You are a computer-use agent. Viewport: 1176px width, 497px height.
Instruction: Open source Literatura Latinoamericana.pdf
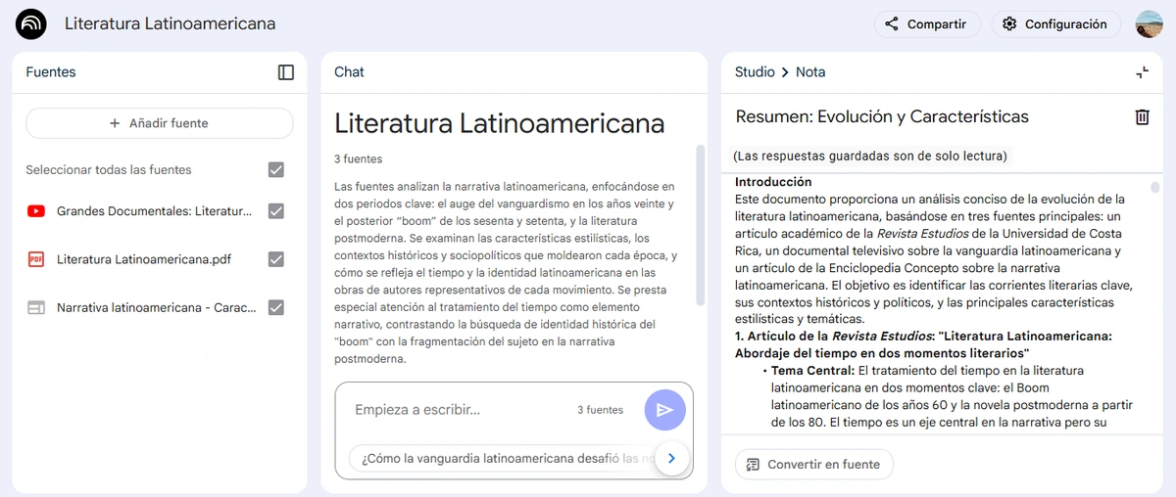point(144,259)
